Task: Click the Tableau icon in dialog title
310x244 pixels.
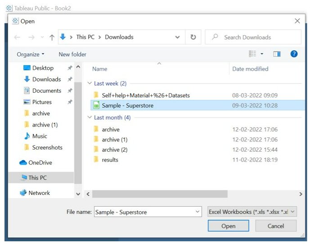Action: [15, 21]
